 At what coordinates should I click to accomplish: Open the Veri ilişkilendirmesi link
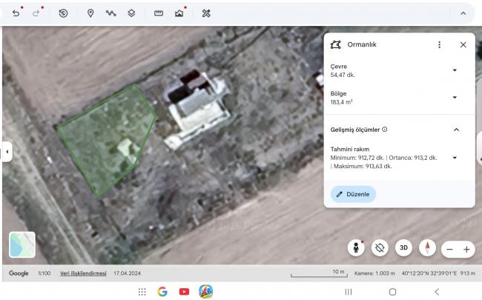click(x=83, y=273)
